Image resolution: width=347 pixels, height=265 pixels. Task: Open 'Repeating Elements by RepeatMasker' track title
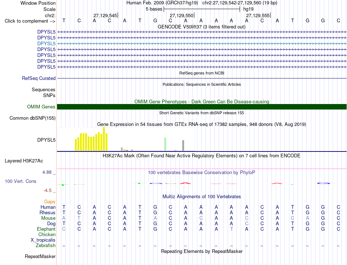[202, 251]
